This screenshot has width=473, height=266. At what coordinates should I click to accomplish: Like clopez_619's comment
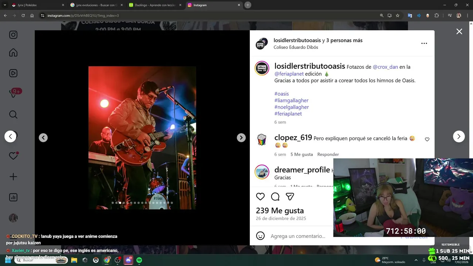(x=427, y=139)
